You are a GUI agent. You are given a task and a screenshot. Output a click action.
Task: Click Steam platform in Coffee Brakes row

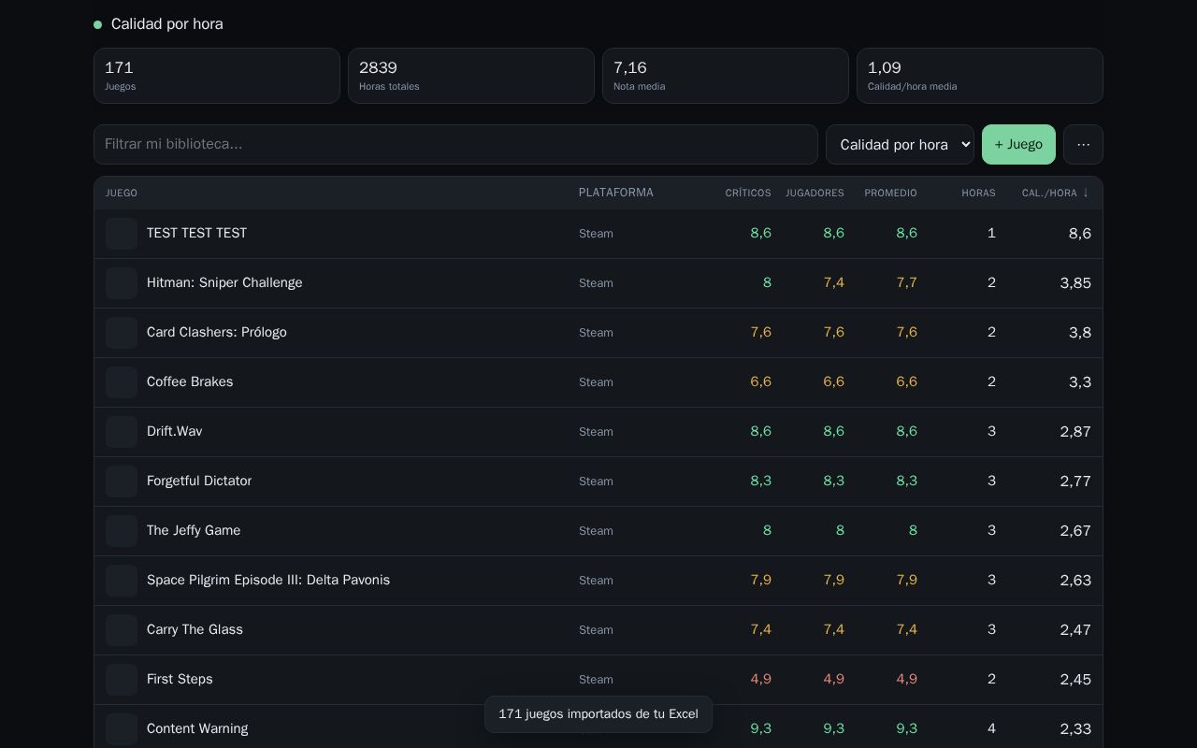point(596,382)
